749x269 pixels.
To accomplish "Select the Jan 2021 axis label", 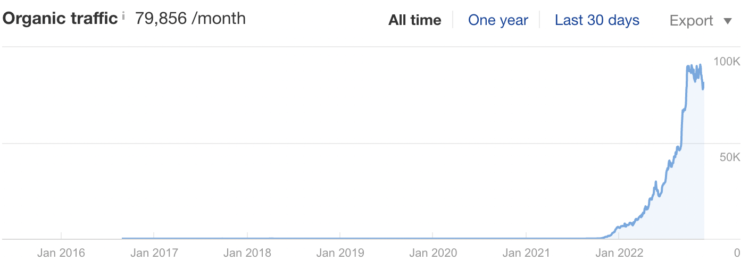I will [526, 253].
